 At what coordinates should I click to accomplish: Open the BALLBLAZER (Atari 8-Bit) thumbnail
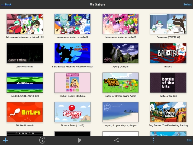click(25, 83)
